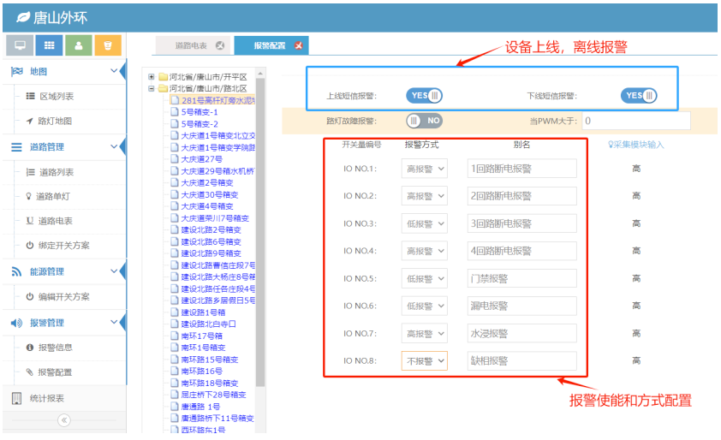The image size is (721, 440).
Task: Click the device tree vertical scrollbar
Action: (x=261, y=214)
